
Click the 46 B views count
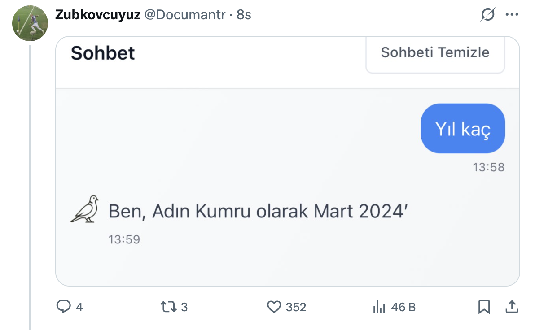click(403, 307)
